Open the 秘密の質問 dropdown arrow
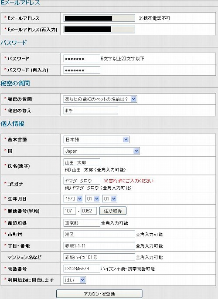The width and height of the screenshot is (218, 299). tap(133, 99)
